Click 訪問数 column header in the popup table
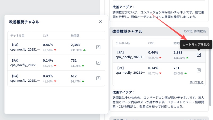Viewport: 213px width, 120px height. tap(75, 35)
